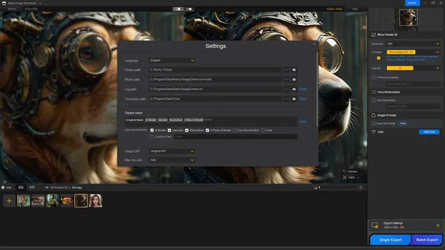Uncheck the 2-Pass AI Model named item
The width and height of the screenshot is (445, 250).
207,131
